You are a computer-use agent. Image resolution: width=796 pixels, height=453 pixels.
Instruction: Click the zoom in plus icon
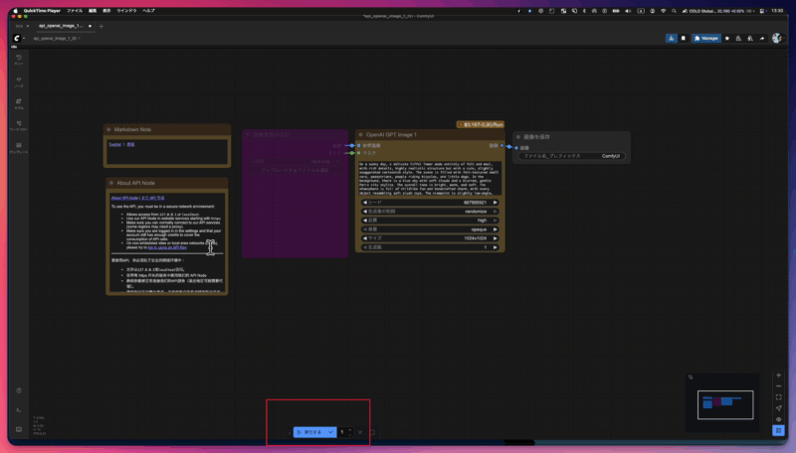[x=779, y=377]
